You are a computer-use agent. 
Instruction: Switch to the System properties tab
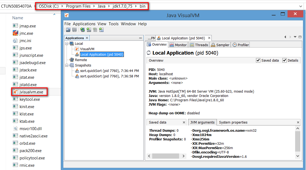233,122
